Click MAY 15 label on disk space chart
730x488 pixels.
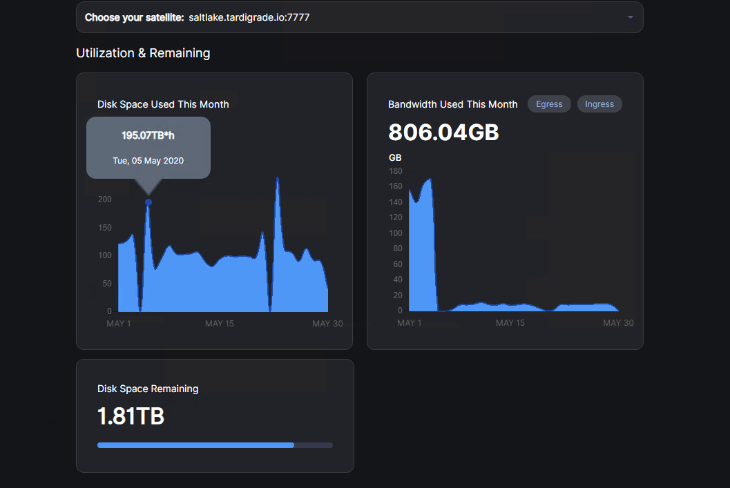click(220, 324)
